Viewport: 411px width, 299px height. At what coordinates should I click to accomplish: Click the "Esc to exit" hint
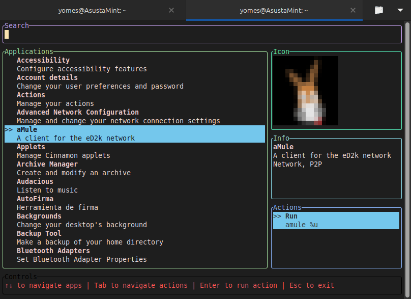(x=312, y=285)
